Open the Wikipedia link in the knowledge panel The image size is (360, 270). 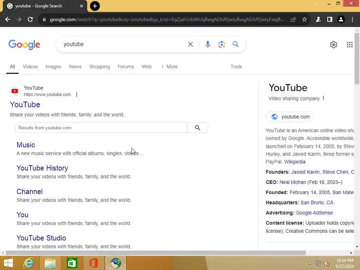(295, 162)
